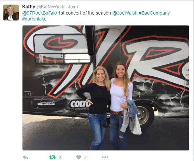The image size is (194, 161).
Task: Click the woman in black top in photo
Action: click(95, 108)
